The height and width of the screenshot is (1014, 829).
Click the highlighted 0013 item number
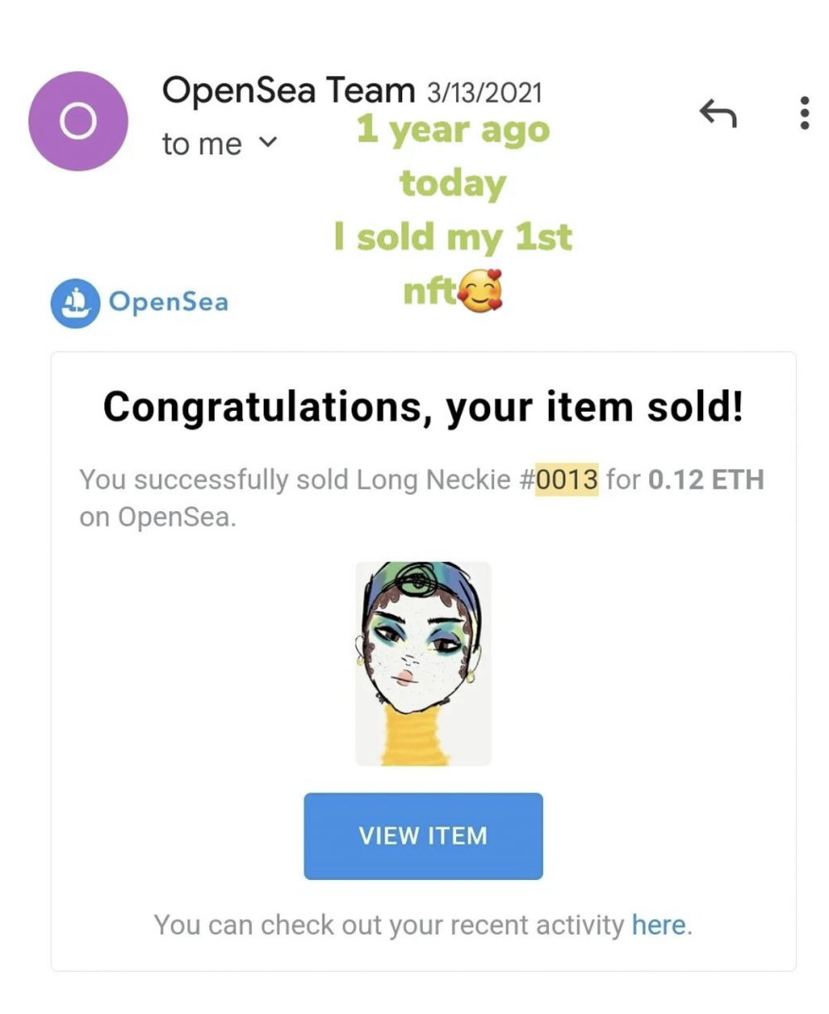[566, 480]
